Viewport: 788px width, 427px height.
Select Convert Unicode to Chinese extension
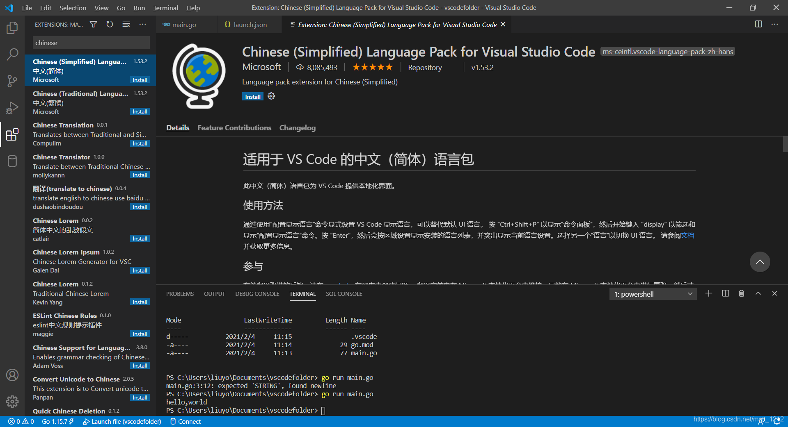pos(90,388)
